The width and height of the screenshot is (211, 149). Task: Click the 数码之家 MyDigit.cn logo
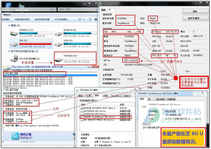point(21,136)
